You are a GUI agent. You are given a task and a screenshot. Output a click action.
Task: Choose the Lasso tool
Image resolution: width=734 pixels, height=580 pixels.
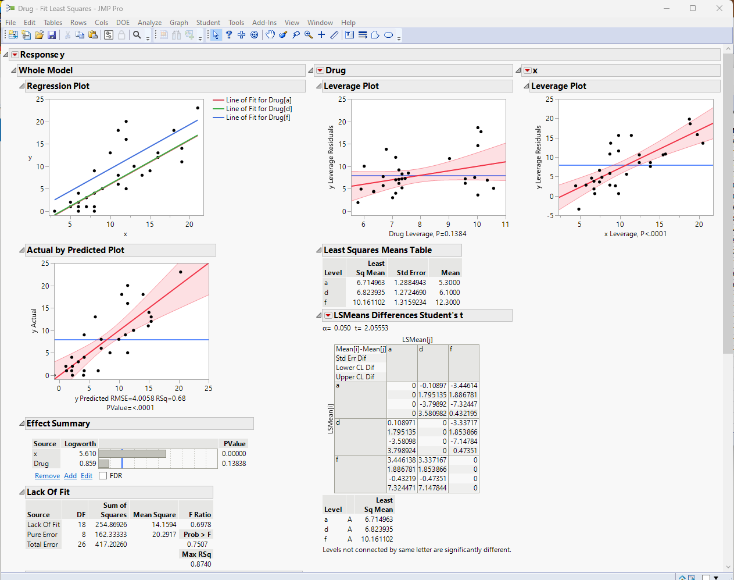296,35
